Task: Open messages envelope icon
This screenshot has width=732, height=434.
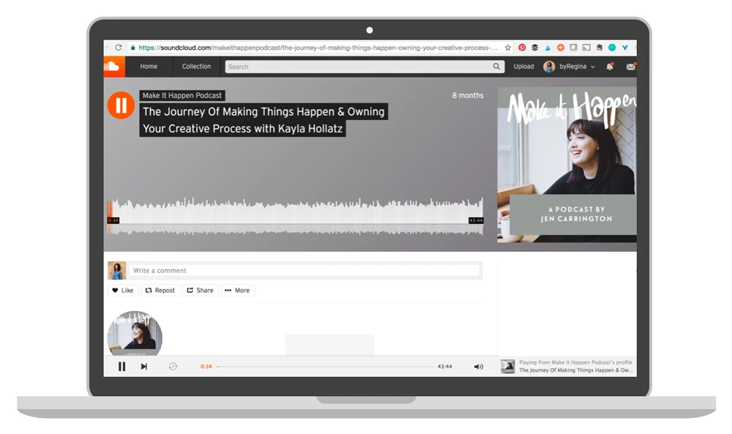Action: (631, 67)
